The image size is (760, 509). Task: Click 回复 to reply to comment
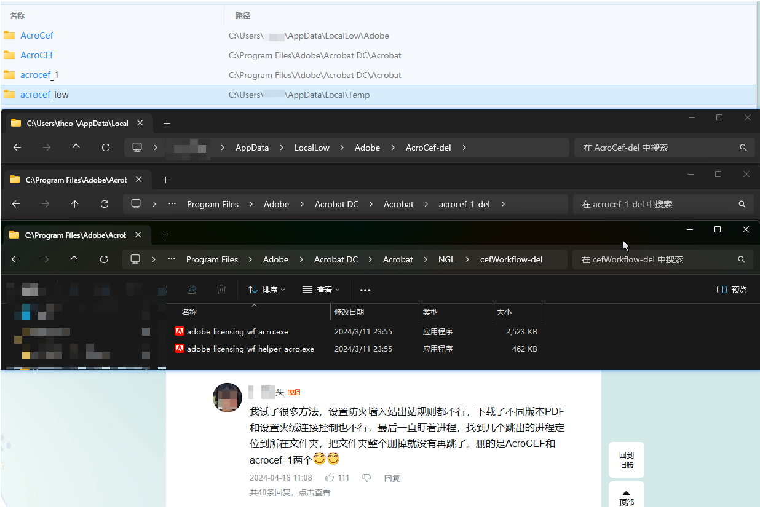coord(392,478)
